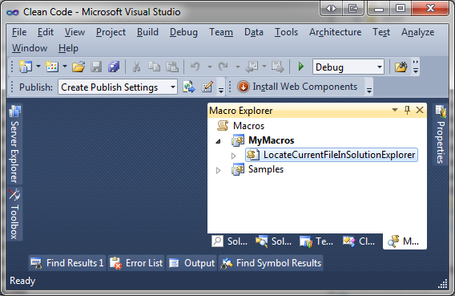Select the MyMacros project node
Image resolution: width=455 pixels, height=296 pixels.
(x=271, y=140)
